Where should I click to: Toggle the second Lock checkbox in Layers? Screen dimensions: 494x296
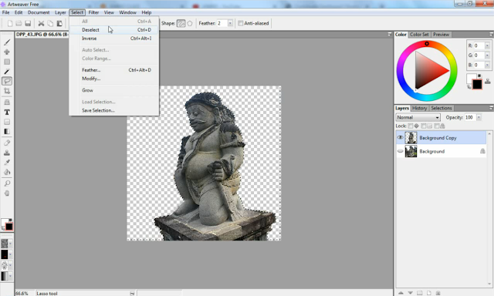click(x=424, y=126)
